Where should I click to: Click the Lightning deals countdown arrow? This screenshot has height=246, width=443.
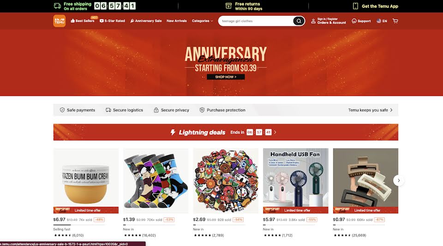point(275,132)
